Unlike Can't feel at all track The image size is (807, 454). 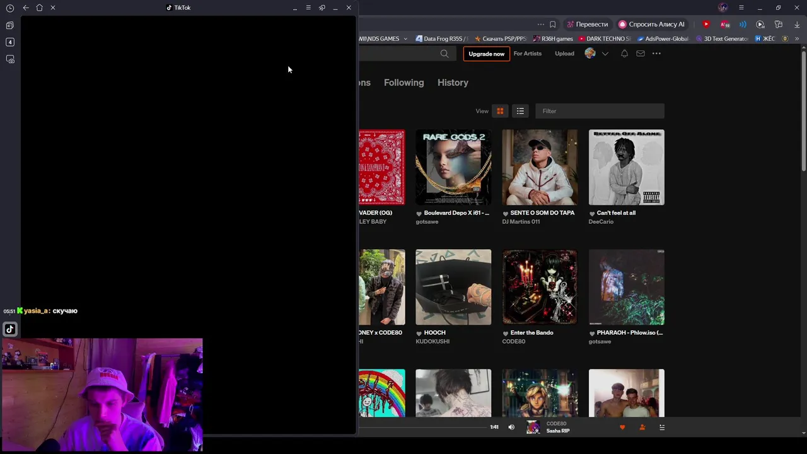pyautogui.click(x=592, y=214)
